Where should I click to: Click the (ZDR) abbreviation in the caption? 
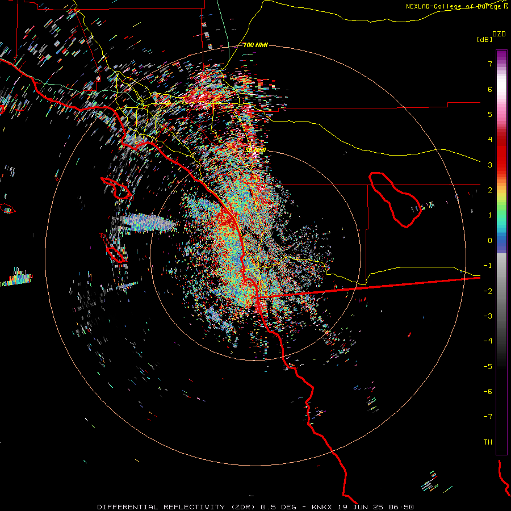pos(243,507)
